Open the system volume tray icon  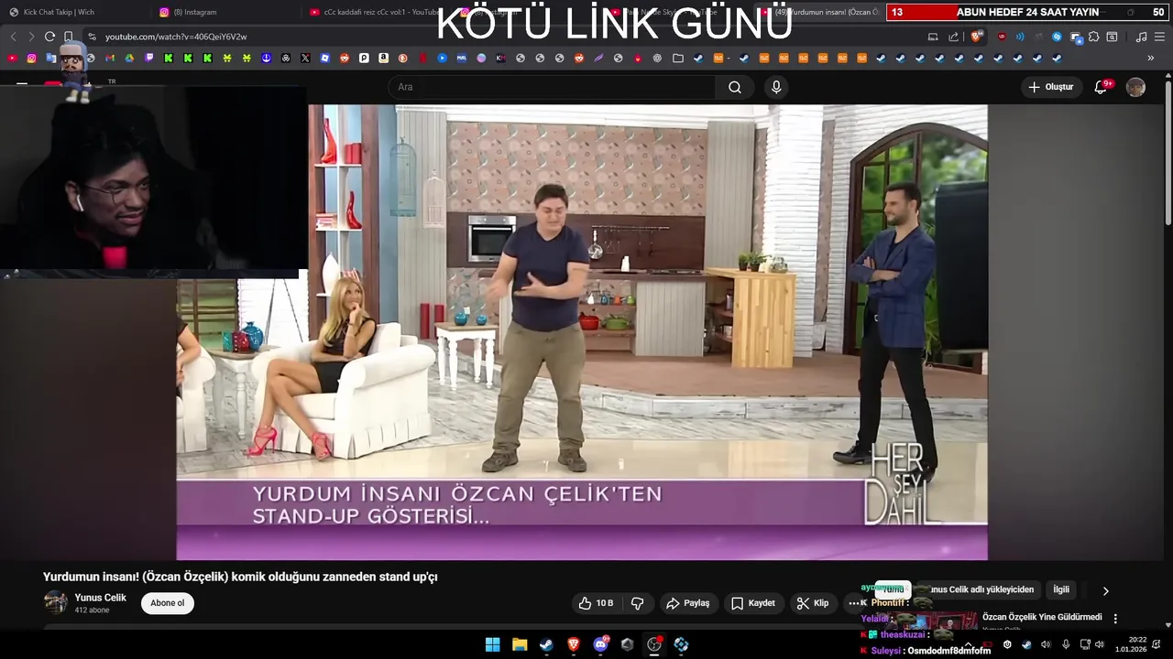[1099, 644]
